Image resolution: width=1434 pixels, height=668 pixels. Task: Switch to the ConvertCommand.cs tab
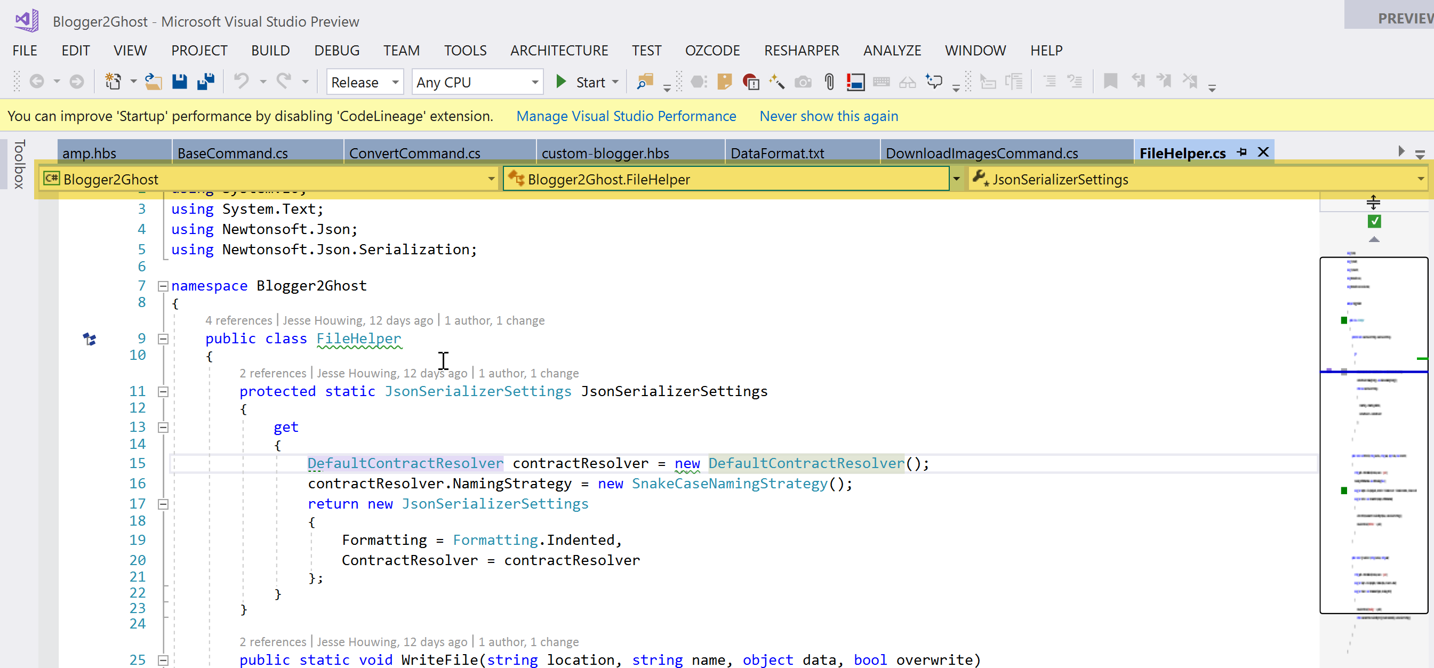point(415,153)
